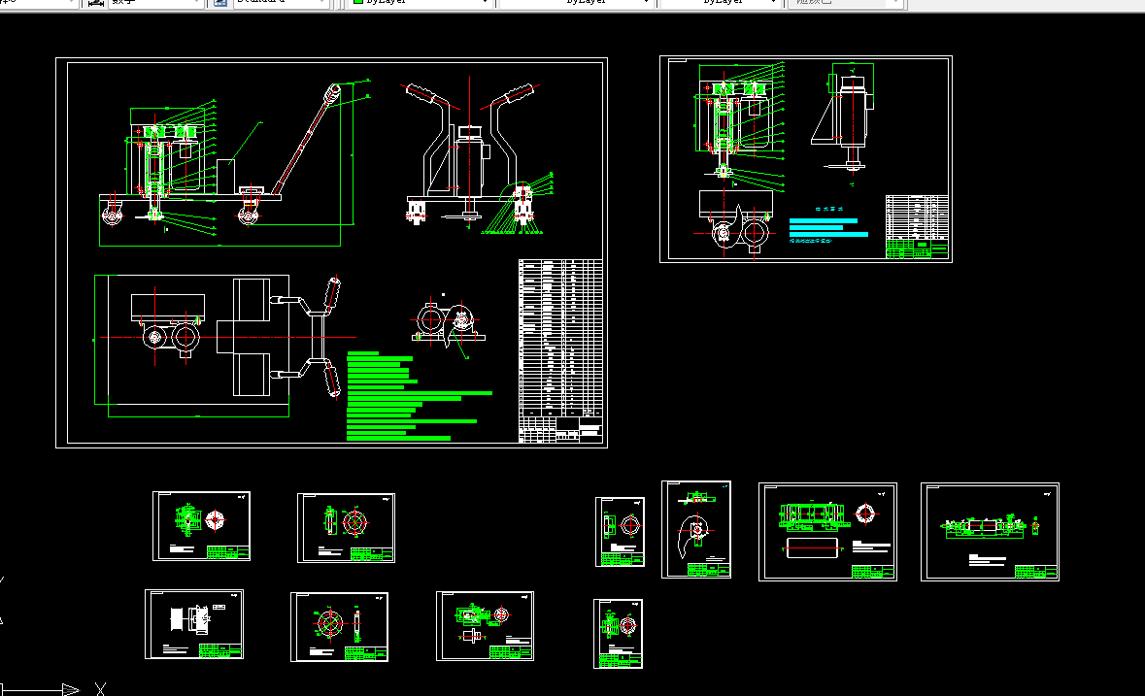Screen dimensions: 1145x696
Task: Select the upper narrow portrait part sheet
Action: [x=620, y=532]
